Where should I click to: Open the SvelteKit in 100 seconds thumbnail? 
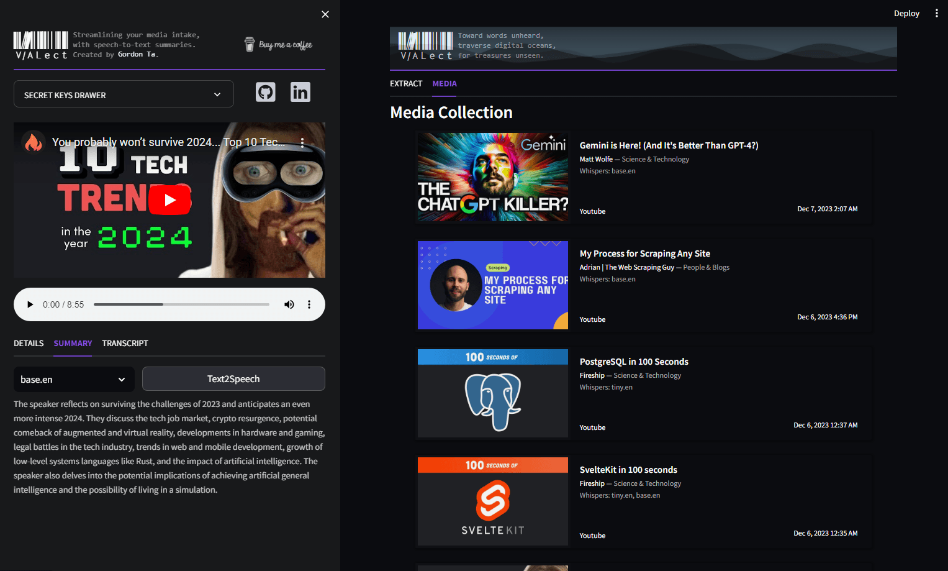click(x=493, y=501)
